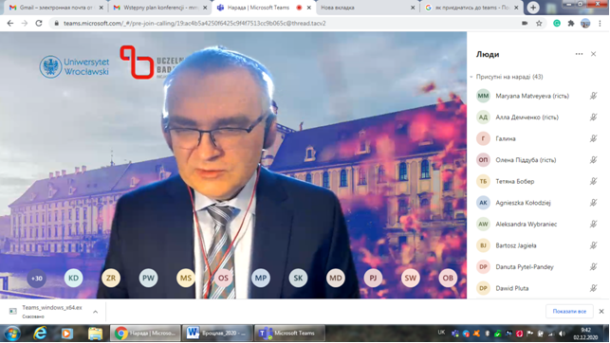This screenshot has width=610, height=343.
Task: Open the Teams_windows_x64 download options chevron
Action: pos(95,312)
